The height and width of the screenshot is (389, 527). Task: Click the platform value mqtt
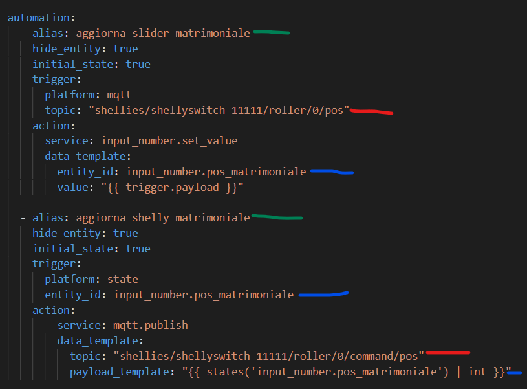click(x=119, y=95)
